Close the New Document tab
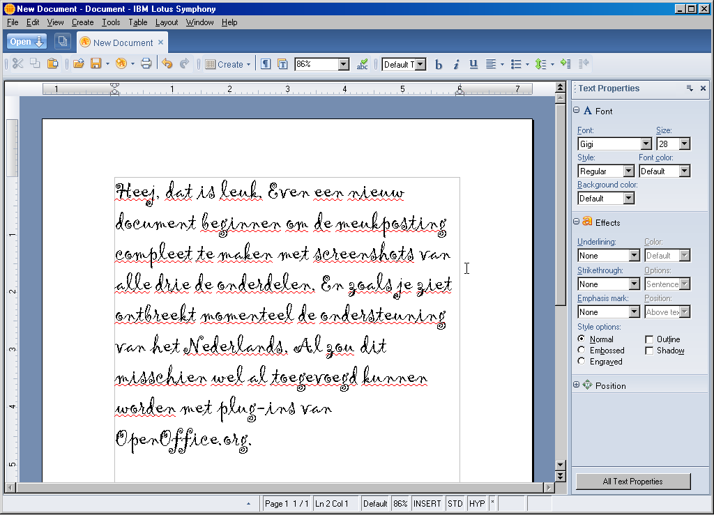Viewport: 714px width, 515px height. point(160,43)
